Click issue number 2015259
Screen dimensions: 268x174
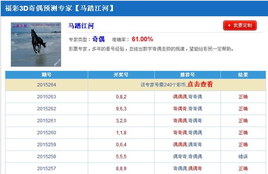coord(46,145)
